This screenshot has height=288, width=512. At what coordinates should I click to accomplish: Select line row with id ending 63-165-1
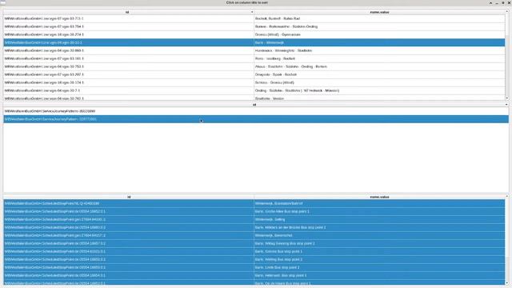point(254,58)
